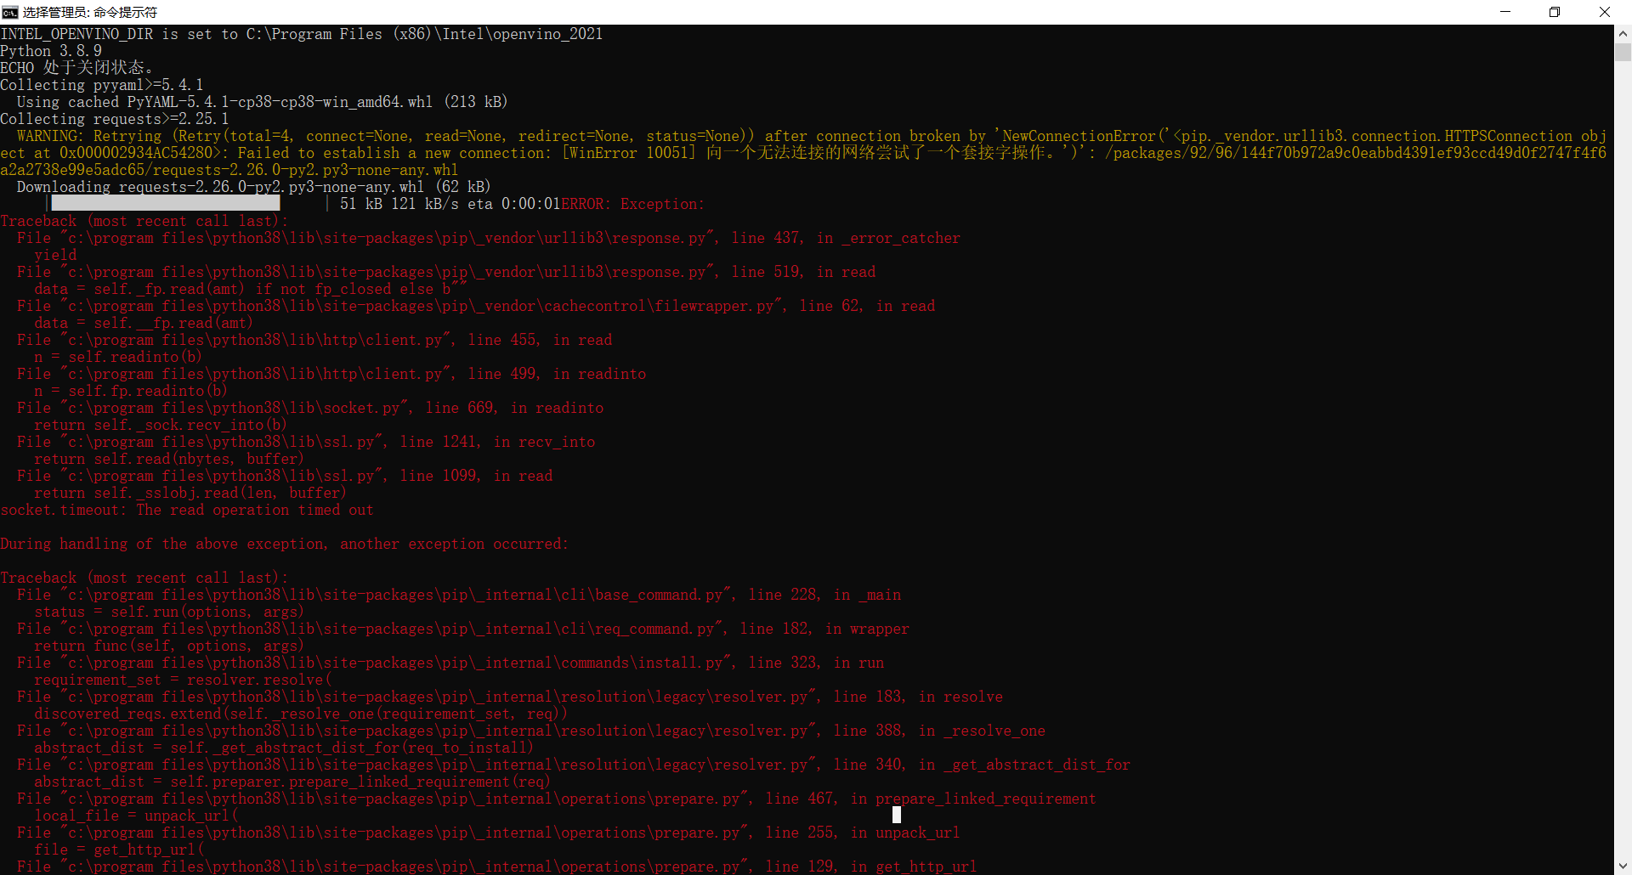Click the resolver.py line 183 entry
The width and height of the screenshot is (1632, 875).
510,697
